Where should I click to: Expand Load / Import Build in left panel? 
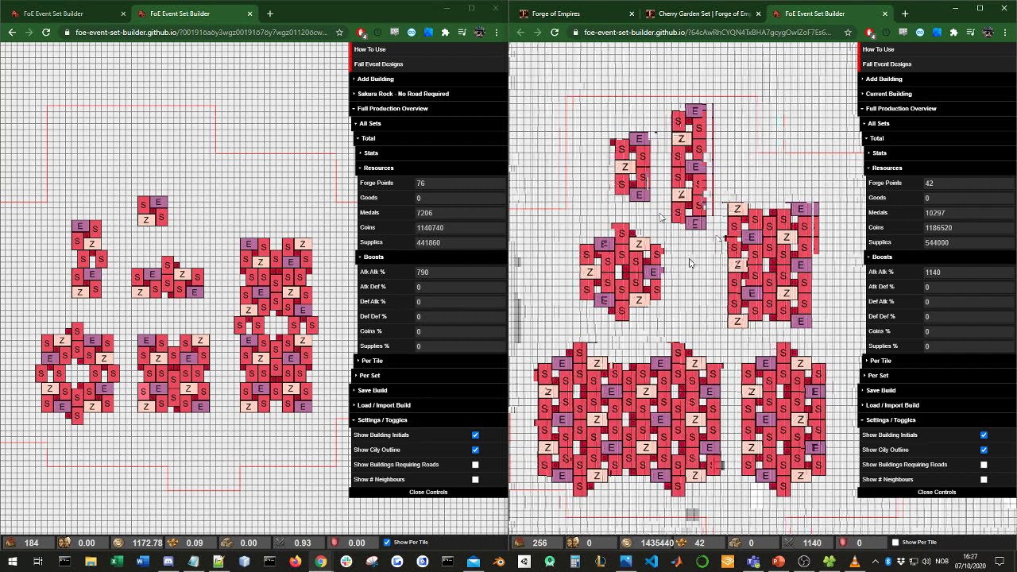pyautogui.click(x=429, y=405)
